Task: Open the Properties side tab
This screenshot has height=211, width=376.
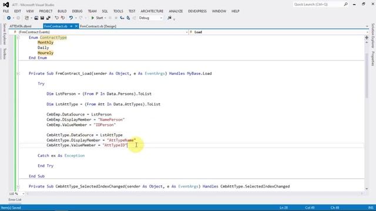Action: pyautogui.click(x=373, y=59)
